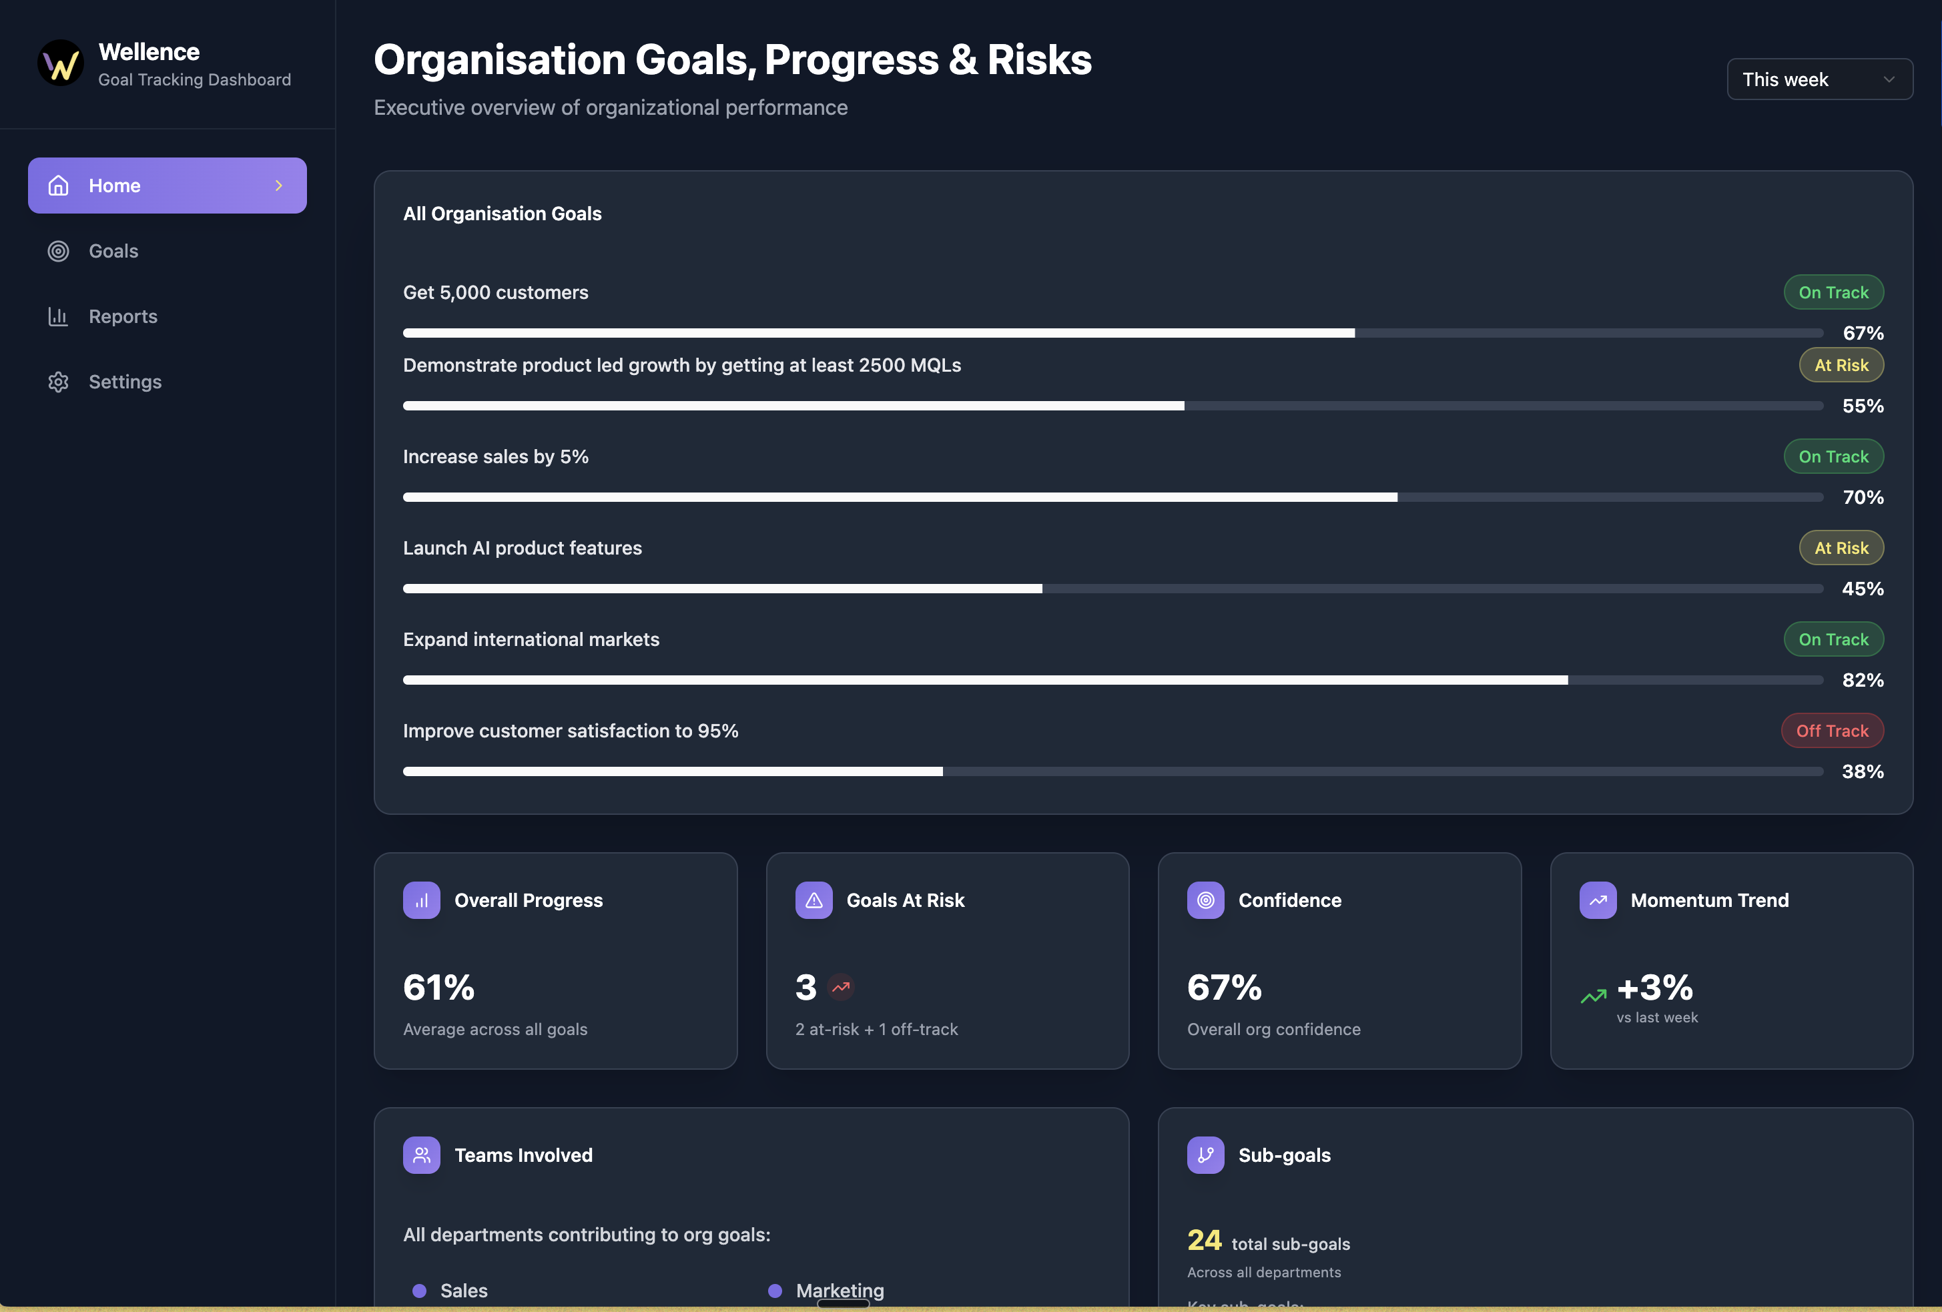This screenshot has height=1312, width=1942.
Task: Click the Sub-goals branch icon
Action: pyautogui.click(x=1205, y=1155)
